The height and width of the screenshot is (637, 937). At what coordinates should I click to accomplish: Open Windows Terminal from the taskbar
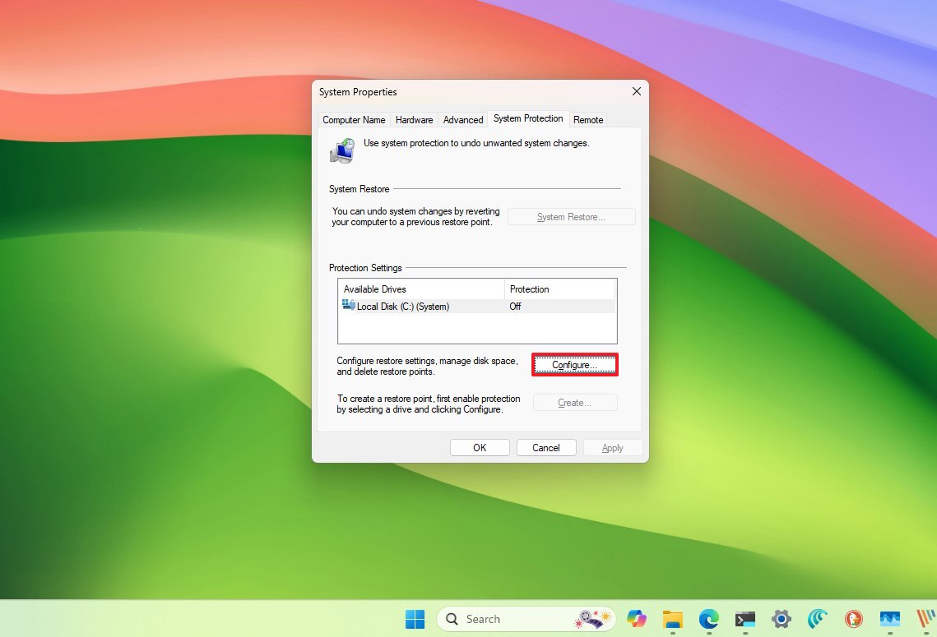coord(744,619)
